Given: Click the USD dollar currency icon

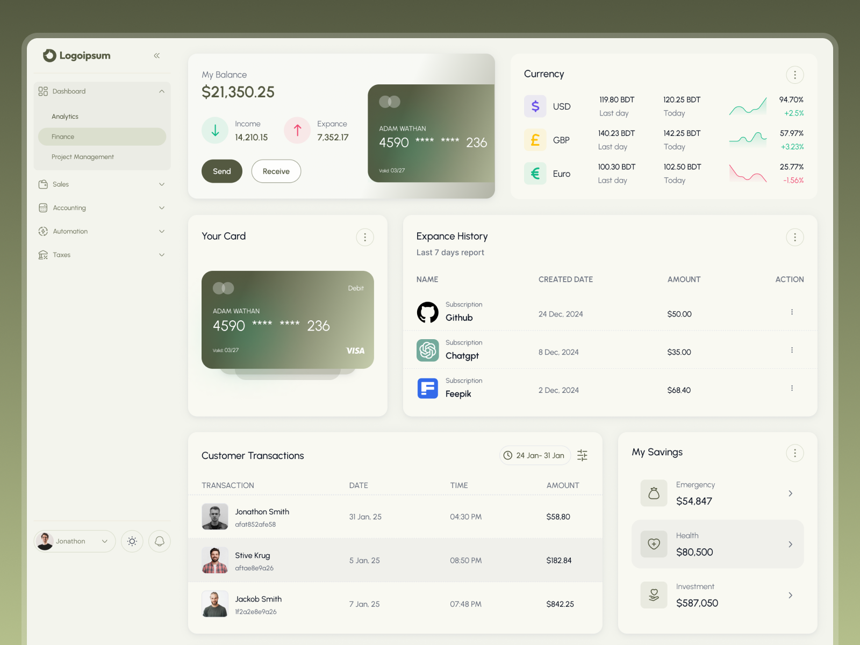Looking at the screenshot, I should (x=535, y=106).
